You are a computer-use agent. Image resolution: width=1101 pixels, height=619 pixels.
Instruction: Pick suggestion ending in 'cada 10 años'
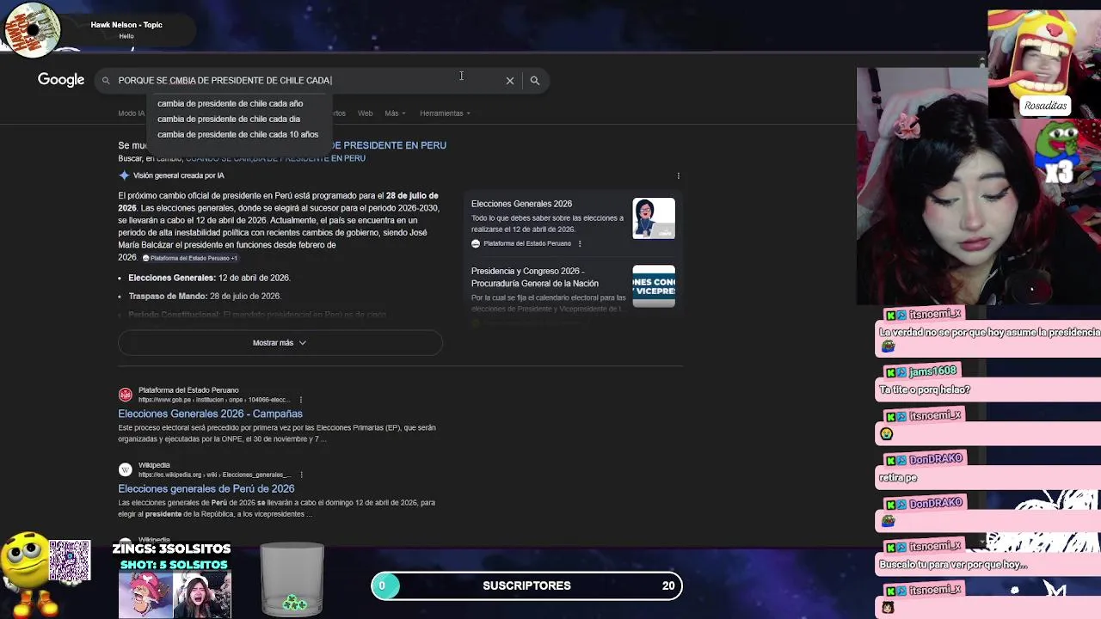tap(237, 134)
